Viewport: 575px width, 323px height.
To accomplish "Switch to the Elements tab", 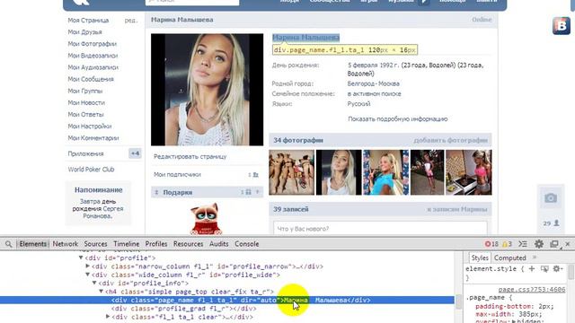I will (33, 244).
